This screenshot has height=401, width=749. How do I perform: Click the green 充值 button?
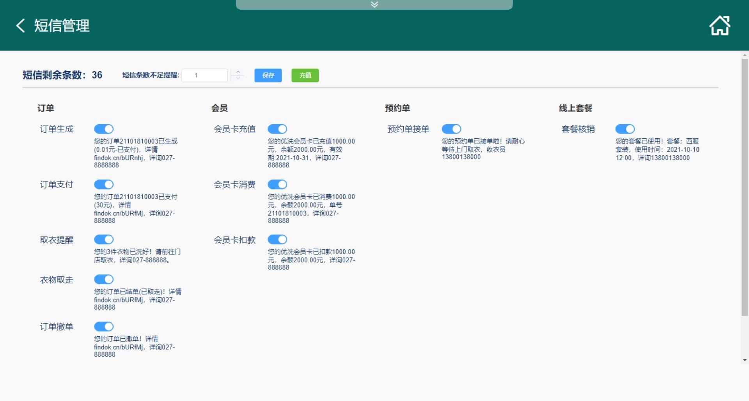pos(305,75)
